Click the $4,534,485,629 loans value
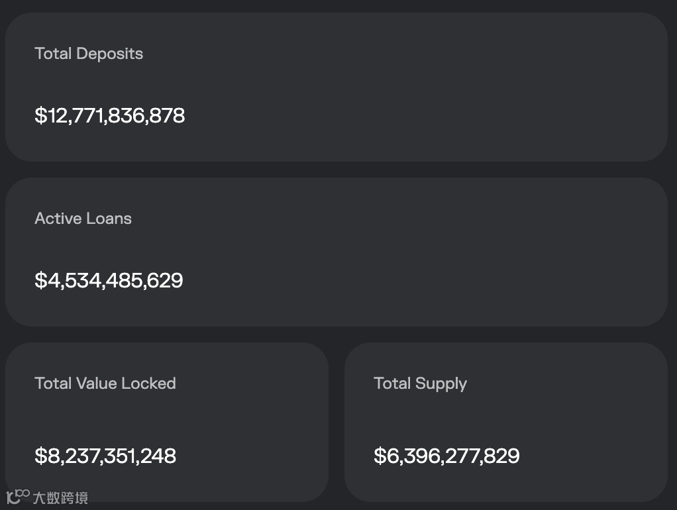 [x=109, y=280]
